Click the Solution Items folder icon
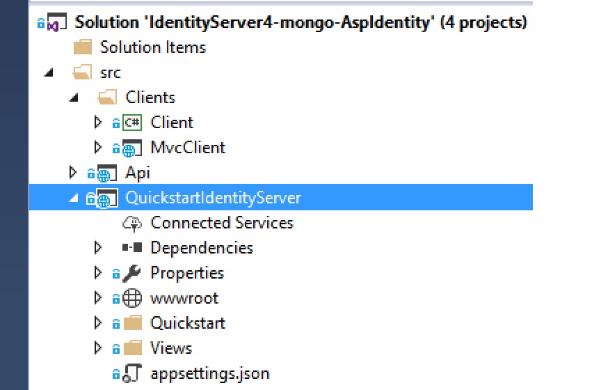The image size is (601, 390). tap(82, 47)
